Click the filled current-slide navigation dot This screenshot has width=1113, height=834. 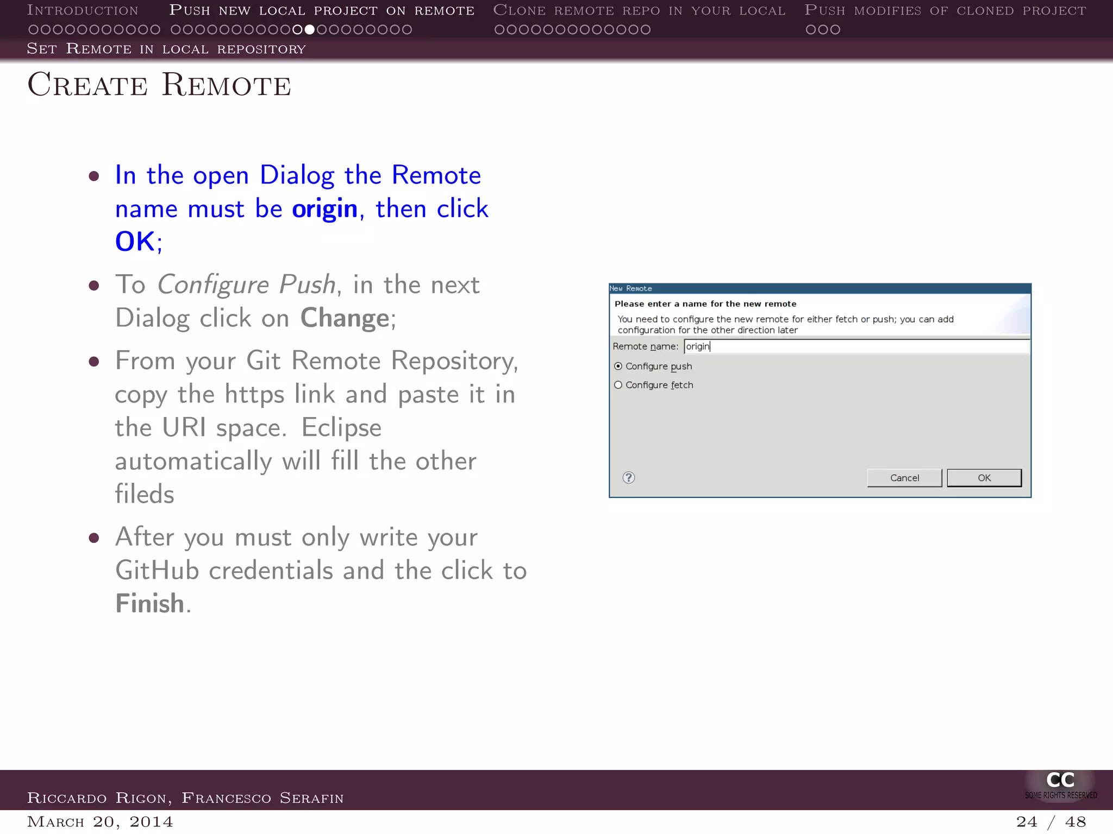309,30
